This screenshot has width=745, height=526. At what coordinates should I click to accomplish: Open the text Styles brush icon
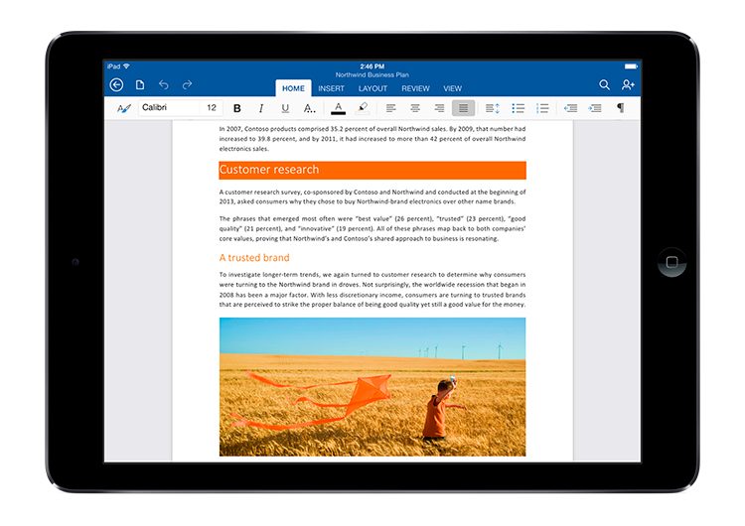123,108
